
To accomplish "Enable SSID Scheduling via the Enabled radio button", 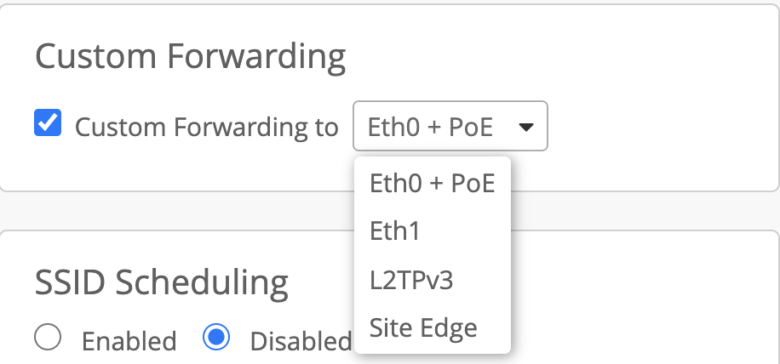I will (x=48, y=338).
